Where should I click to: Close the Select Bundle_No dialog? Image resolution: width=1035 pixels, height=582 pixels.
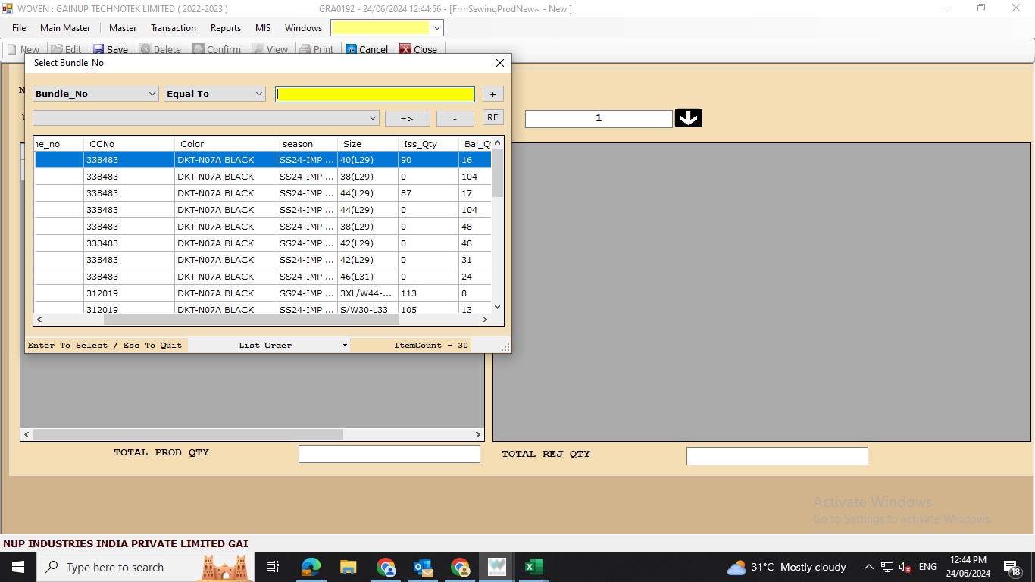pos(499,63)
